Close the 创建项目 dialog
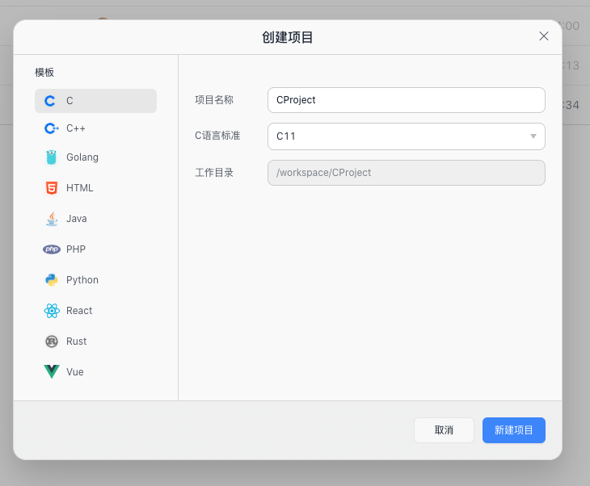The width and height of the screenshot is (590, 486). point(544,36)
